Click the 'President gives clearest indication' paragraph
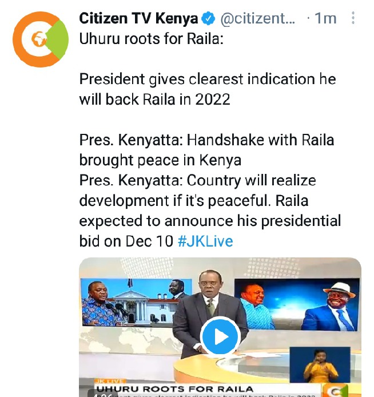Viewport: 374px width, 397px height. (x=208, y=89)
